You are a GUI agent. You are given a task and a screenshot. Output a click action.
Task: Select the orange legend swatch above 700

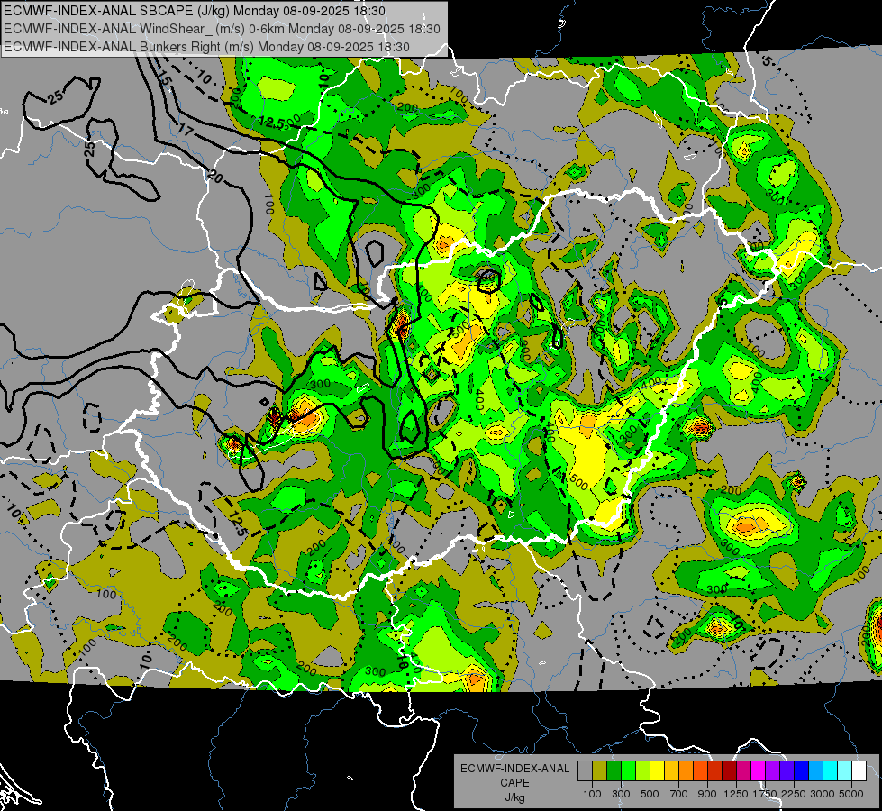point(687,771)
